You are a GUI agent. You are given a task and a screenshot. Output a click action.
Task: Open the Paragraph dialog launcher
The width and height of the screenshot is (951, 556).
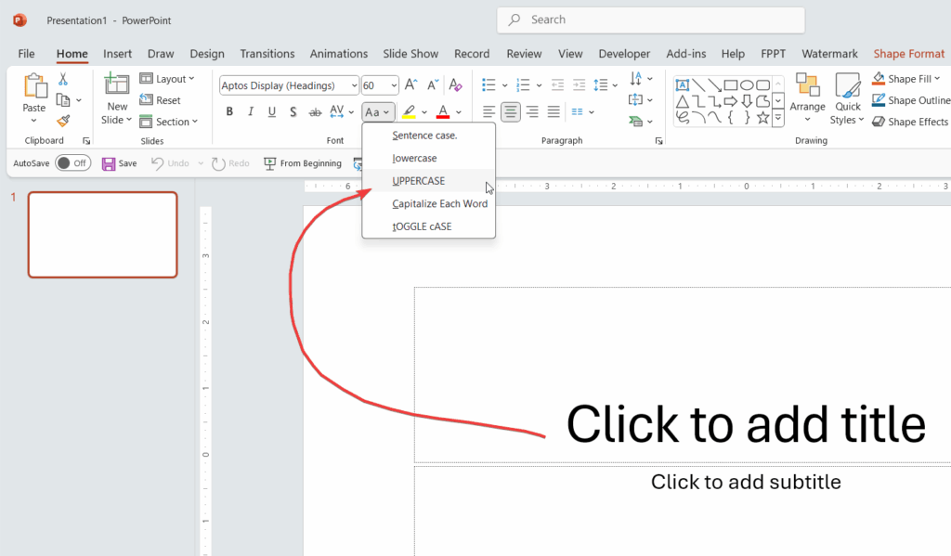[x=658, y=141]
